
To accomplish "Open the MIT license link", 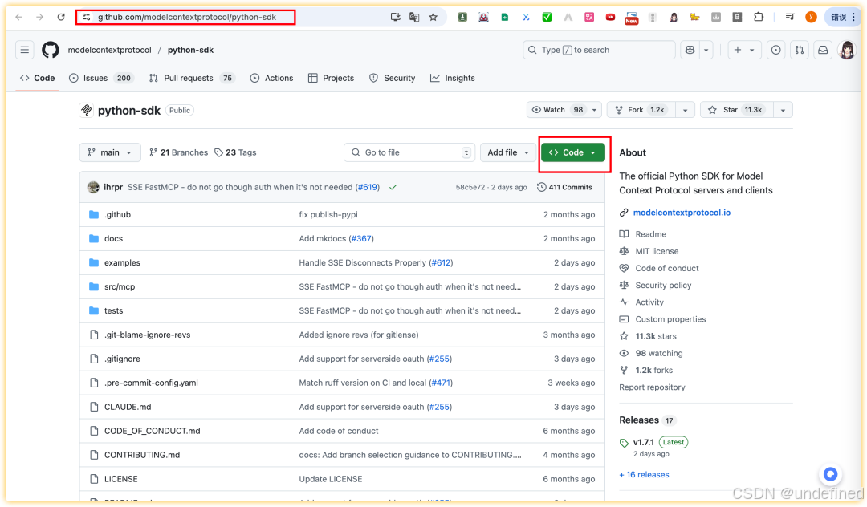I will 657,251.
